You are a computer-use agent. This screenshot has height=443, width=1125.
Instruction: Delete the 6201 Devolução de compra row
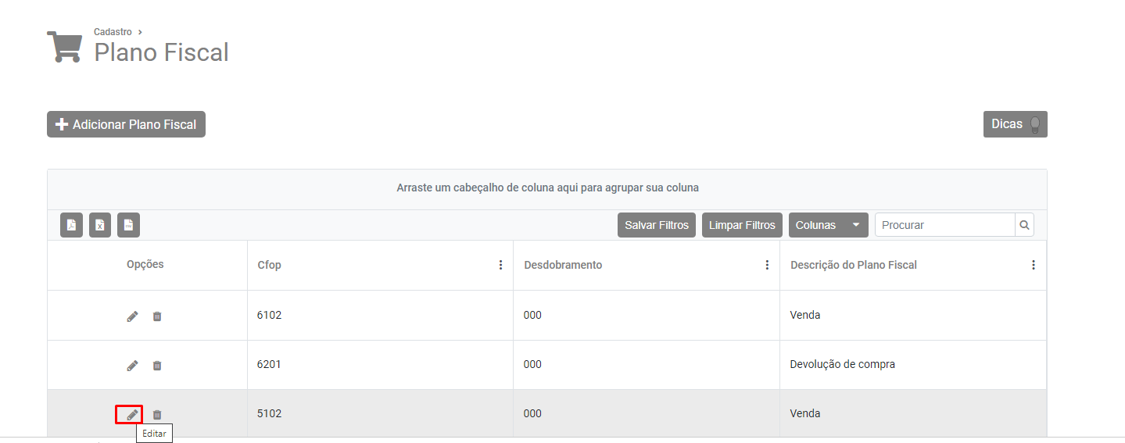click(157, 366)
